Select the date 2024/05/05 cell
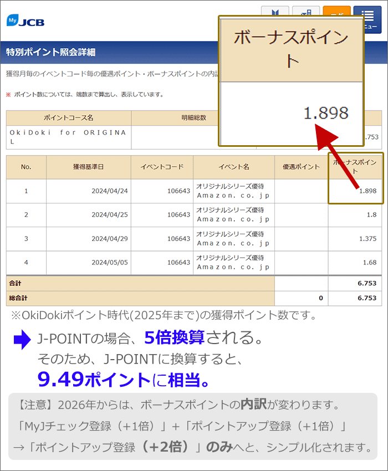 coord(88,263)
